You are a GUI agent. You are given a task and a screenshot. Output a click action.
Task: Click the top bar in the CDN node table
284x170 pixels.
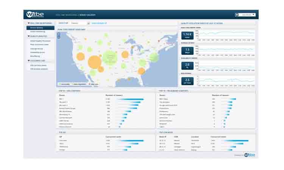coord(235,141)
